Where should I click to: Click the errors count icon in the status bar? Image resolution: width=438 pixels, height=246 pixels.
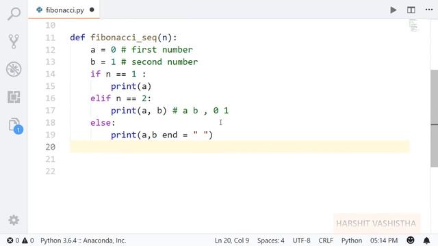10,241
